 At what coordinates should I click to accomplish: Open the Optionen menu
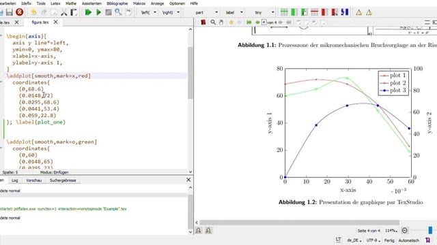pyautogui.click(x=178, y=3)
